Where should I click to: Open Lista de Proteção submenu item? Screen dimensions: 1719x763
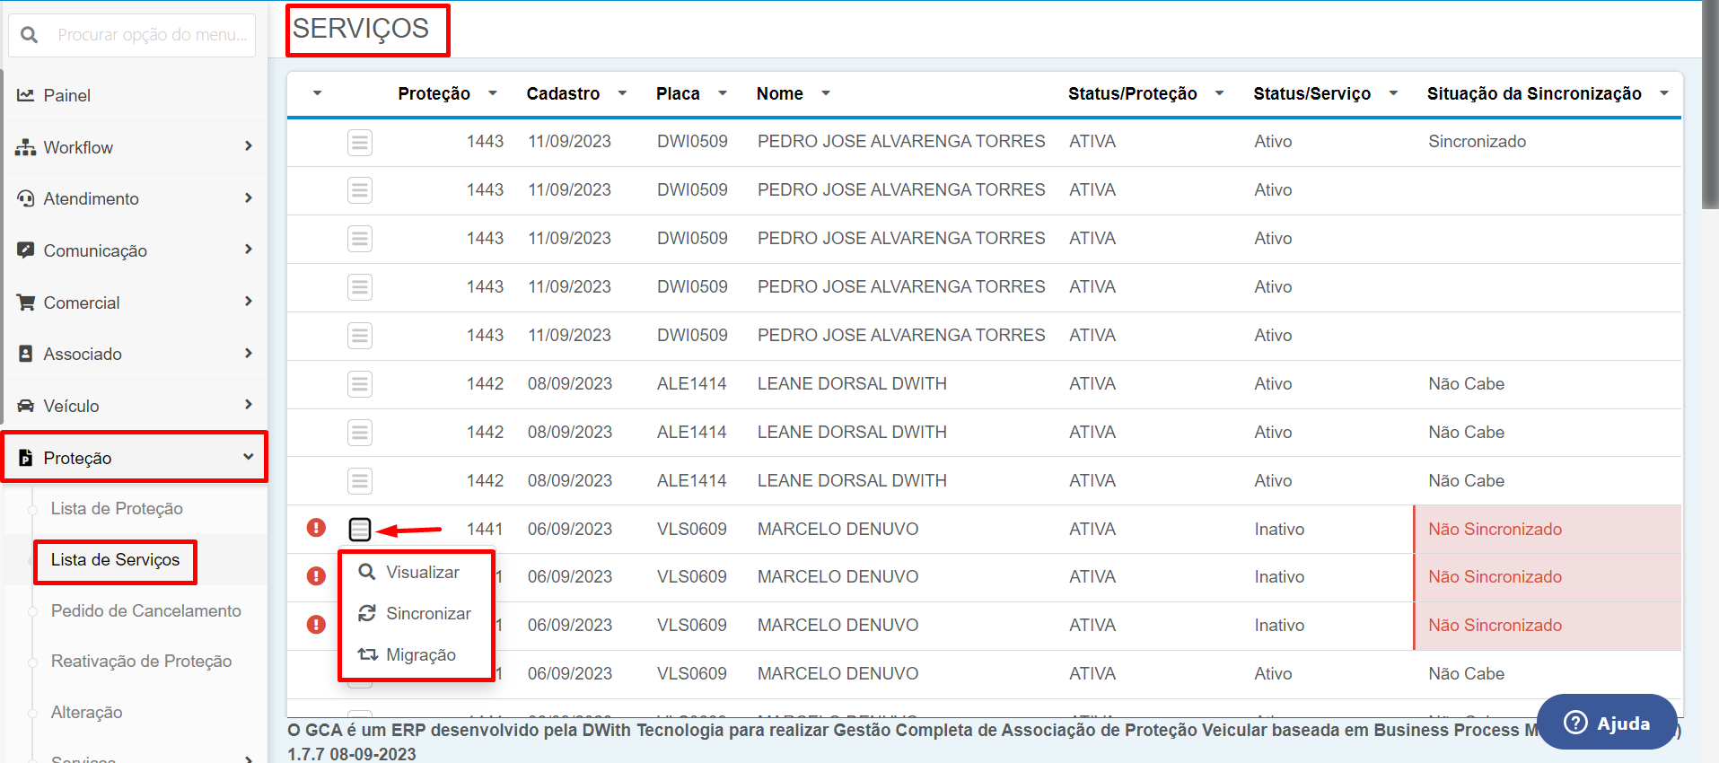117,508
